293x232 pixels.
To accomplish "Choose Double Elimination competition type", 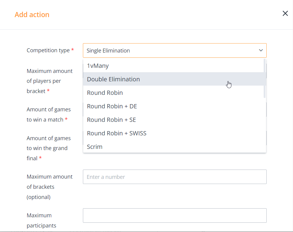I will (113, 79).
